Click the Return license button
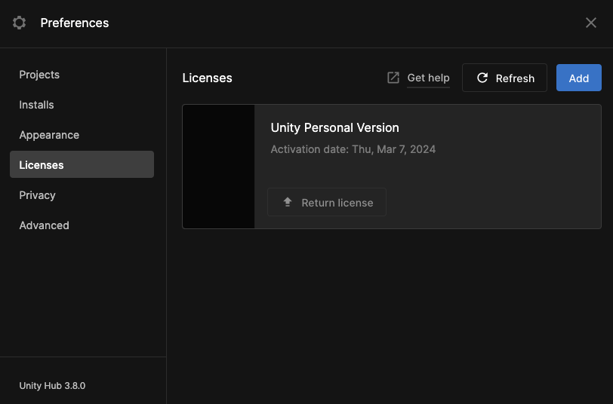 pyautogui.click(x=327, y=202)
